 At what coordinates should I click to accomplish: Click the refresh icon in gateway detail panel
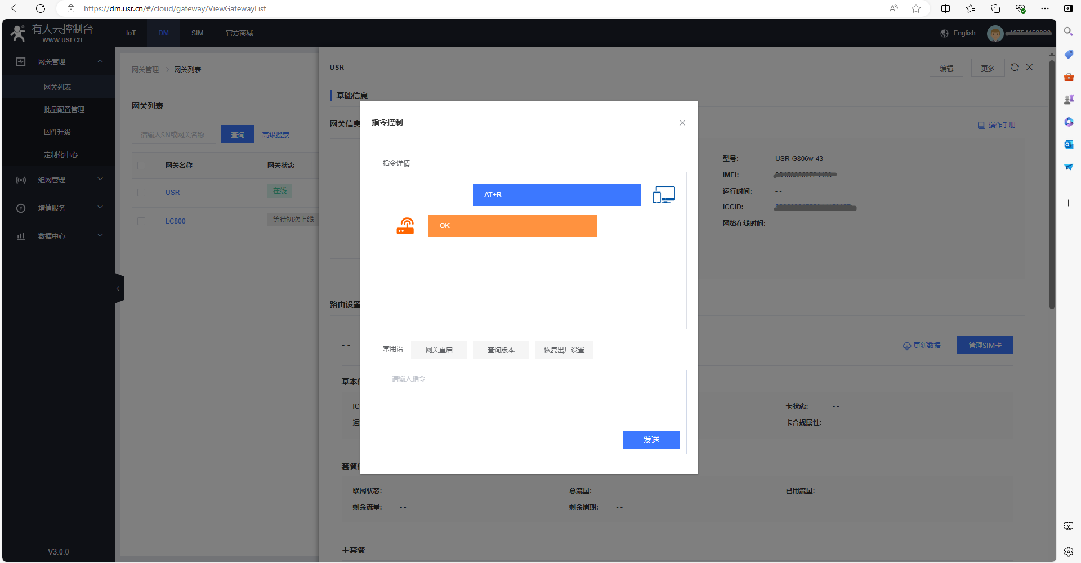tap(1015, 68)
